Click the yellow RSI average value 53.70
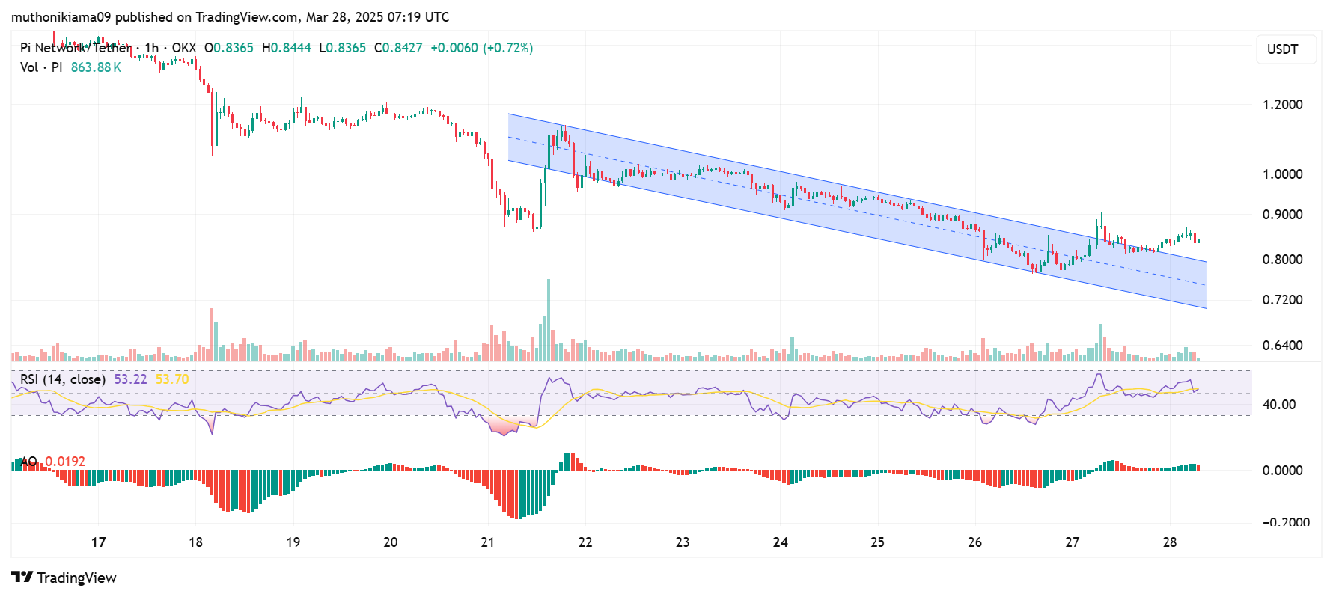 [172, 379]
